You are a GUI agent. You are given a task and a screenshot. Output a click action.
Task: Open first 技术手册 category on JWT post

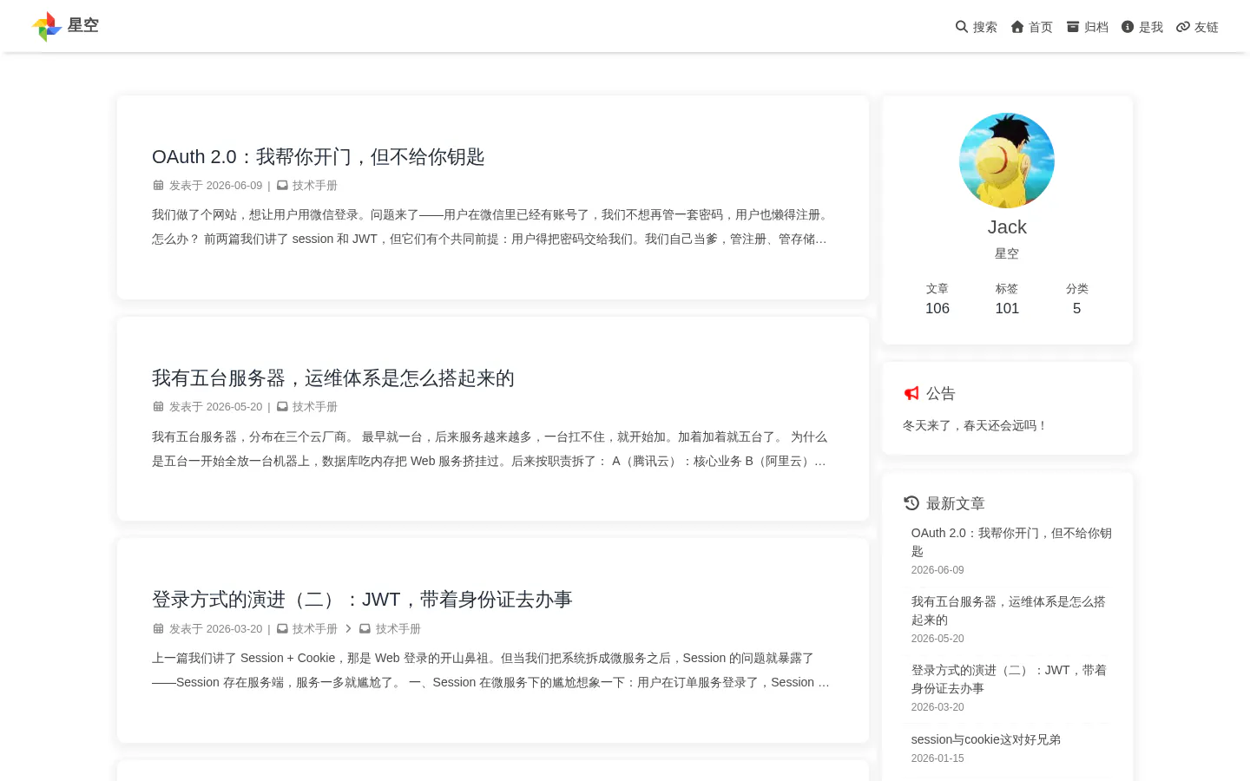pyautogui.click(x=315, y=628)
